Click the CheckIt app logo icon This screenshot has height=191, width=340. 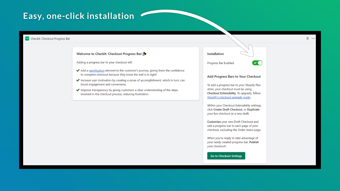point(27,39)
